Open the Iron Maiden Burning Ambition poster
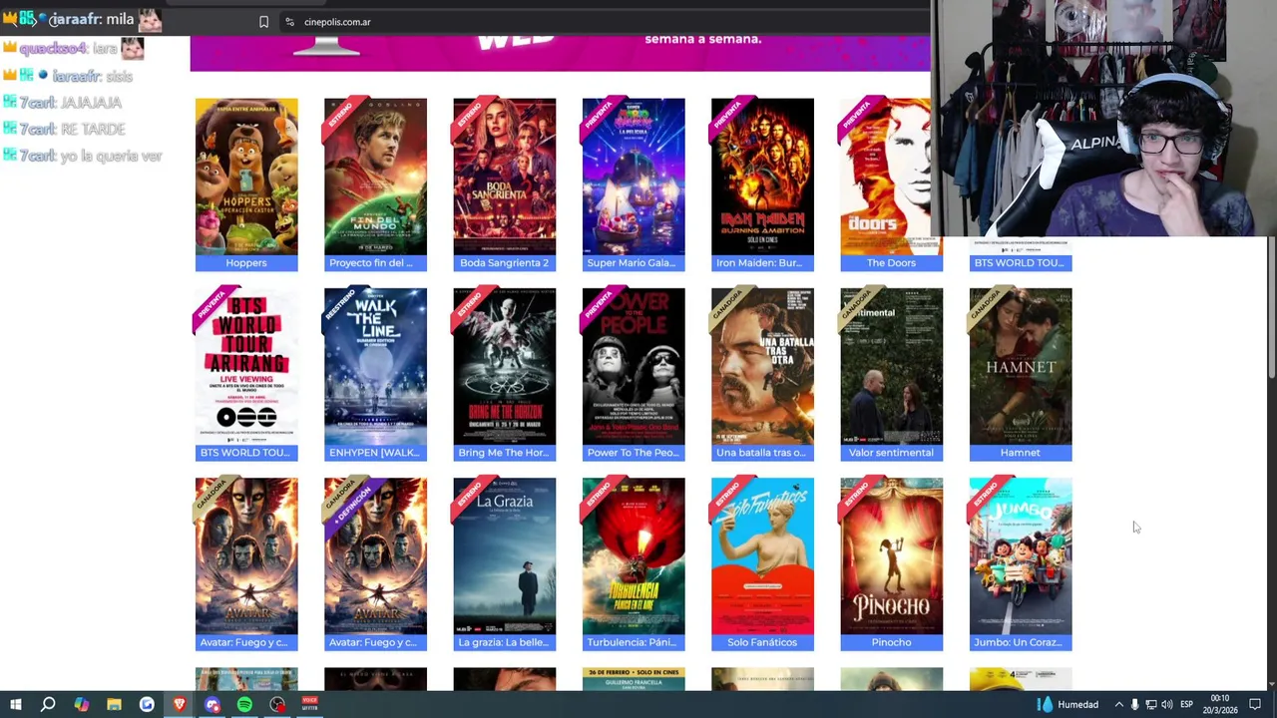Screen dimensions: 1277x718 pyautogui.click(x=762, y=177)
